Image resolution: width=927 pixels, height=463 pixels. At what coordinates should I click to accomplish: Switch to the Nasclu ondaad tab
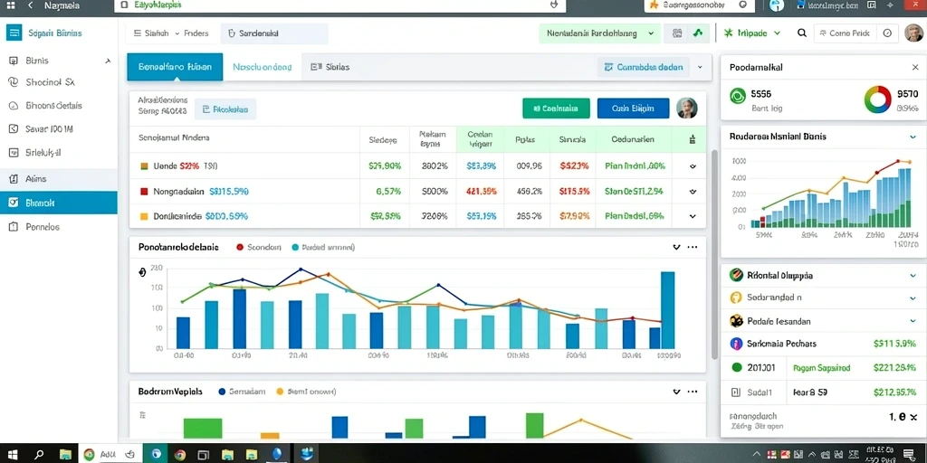click(x=262, y=67)
